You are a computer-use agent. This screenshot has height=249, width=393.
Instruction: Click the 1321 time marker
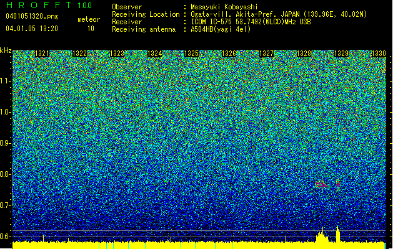pos(42,54)
